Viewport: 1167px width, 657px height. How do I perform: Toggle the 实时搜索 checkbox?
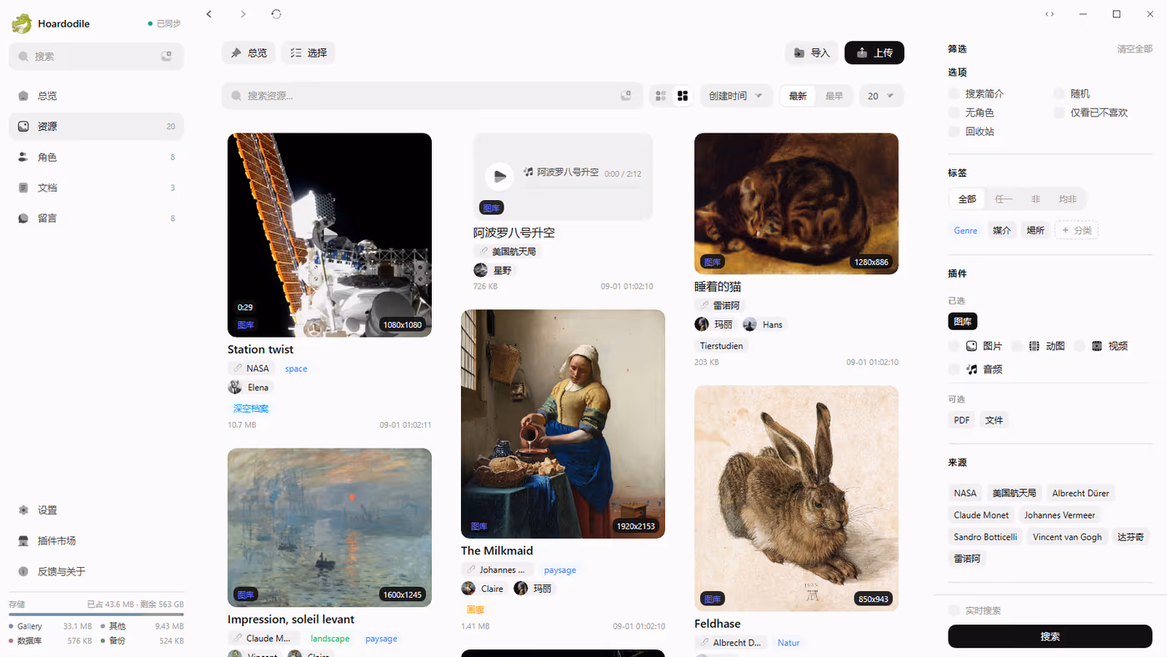[x=954, y=610]
